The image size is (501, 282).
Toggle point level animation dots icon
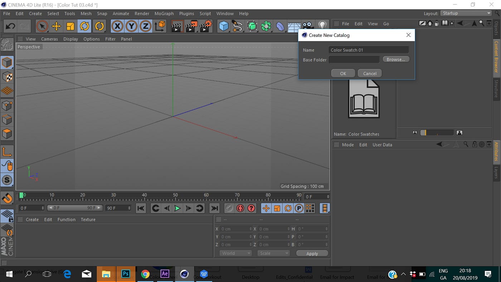point(310,208)
